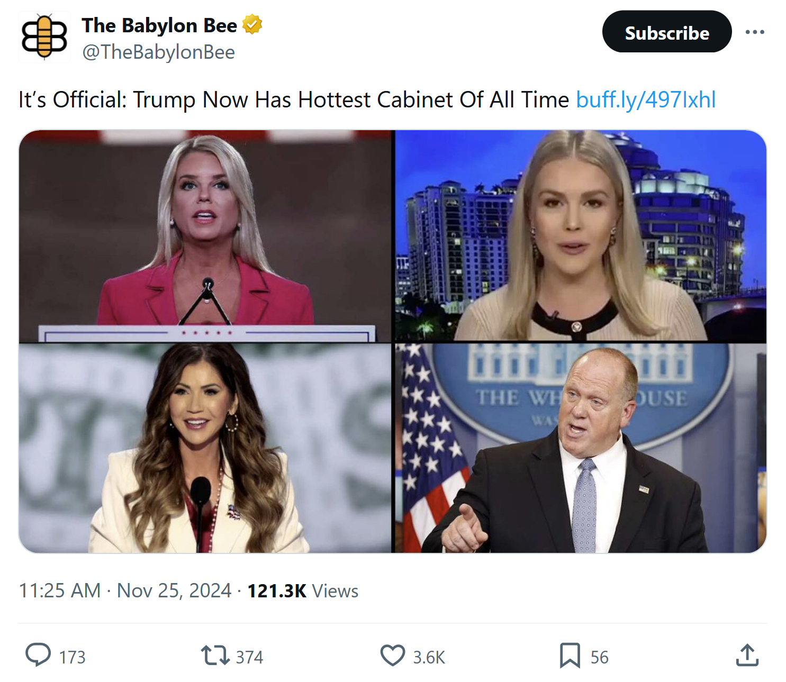The width and height of the screenshot is (786, 682).
Task: Open the bottom-left photo of woman in white jacket
Action: (205, 448)
